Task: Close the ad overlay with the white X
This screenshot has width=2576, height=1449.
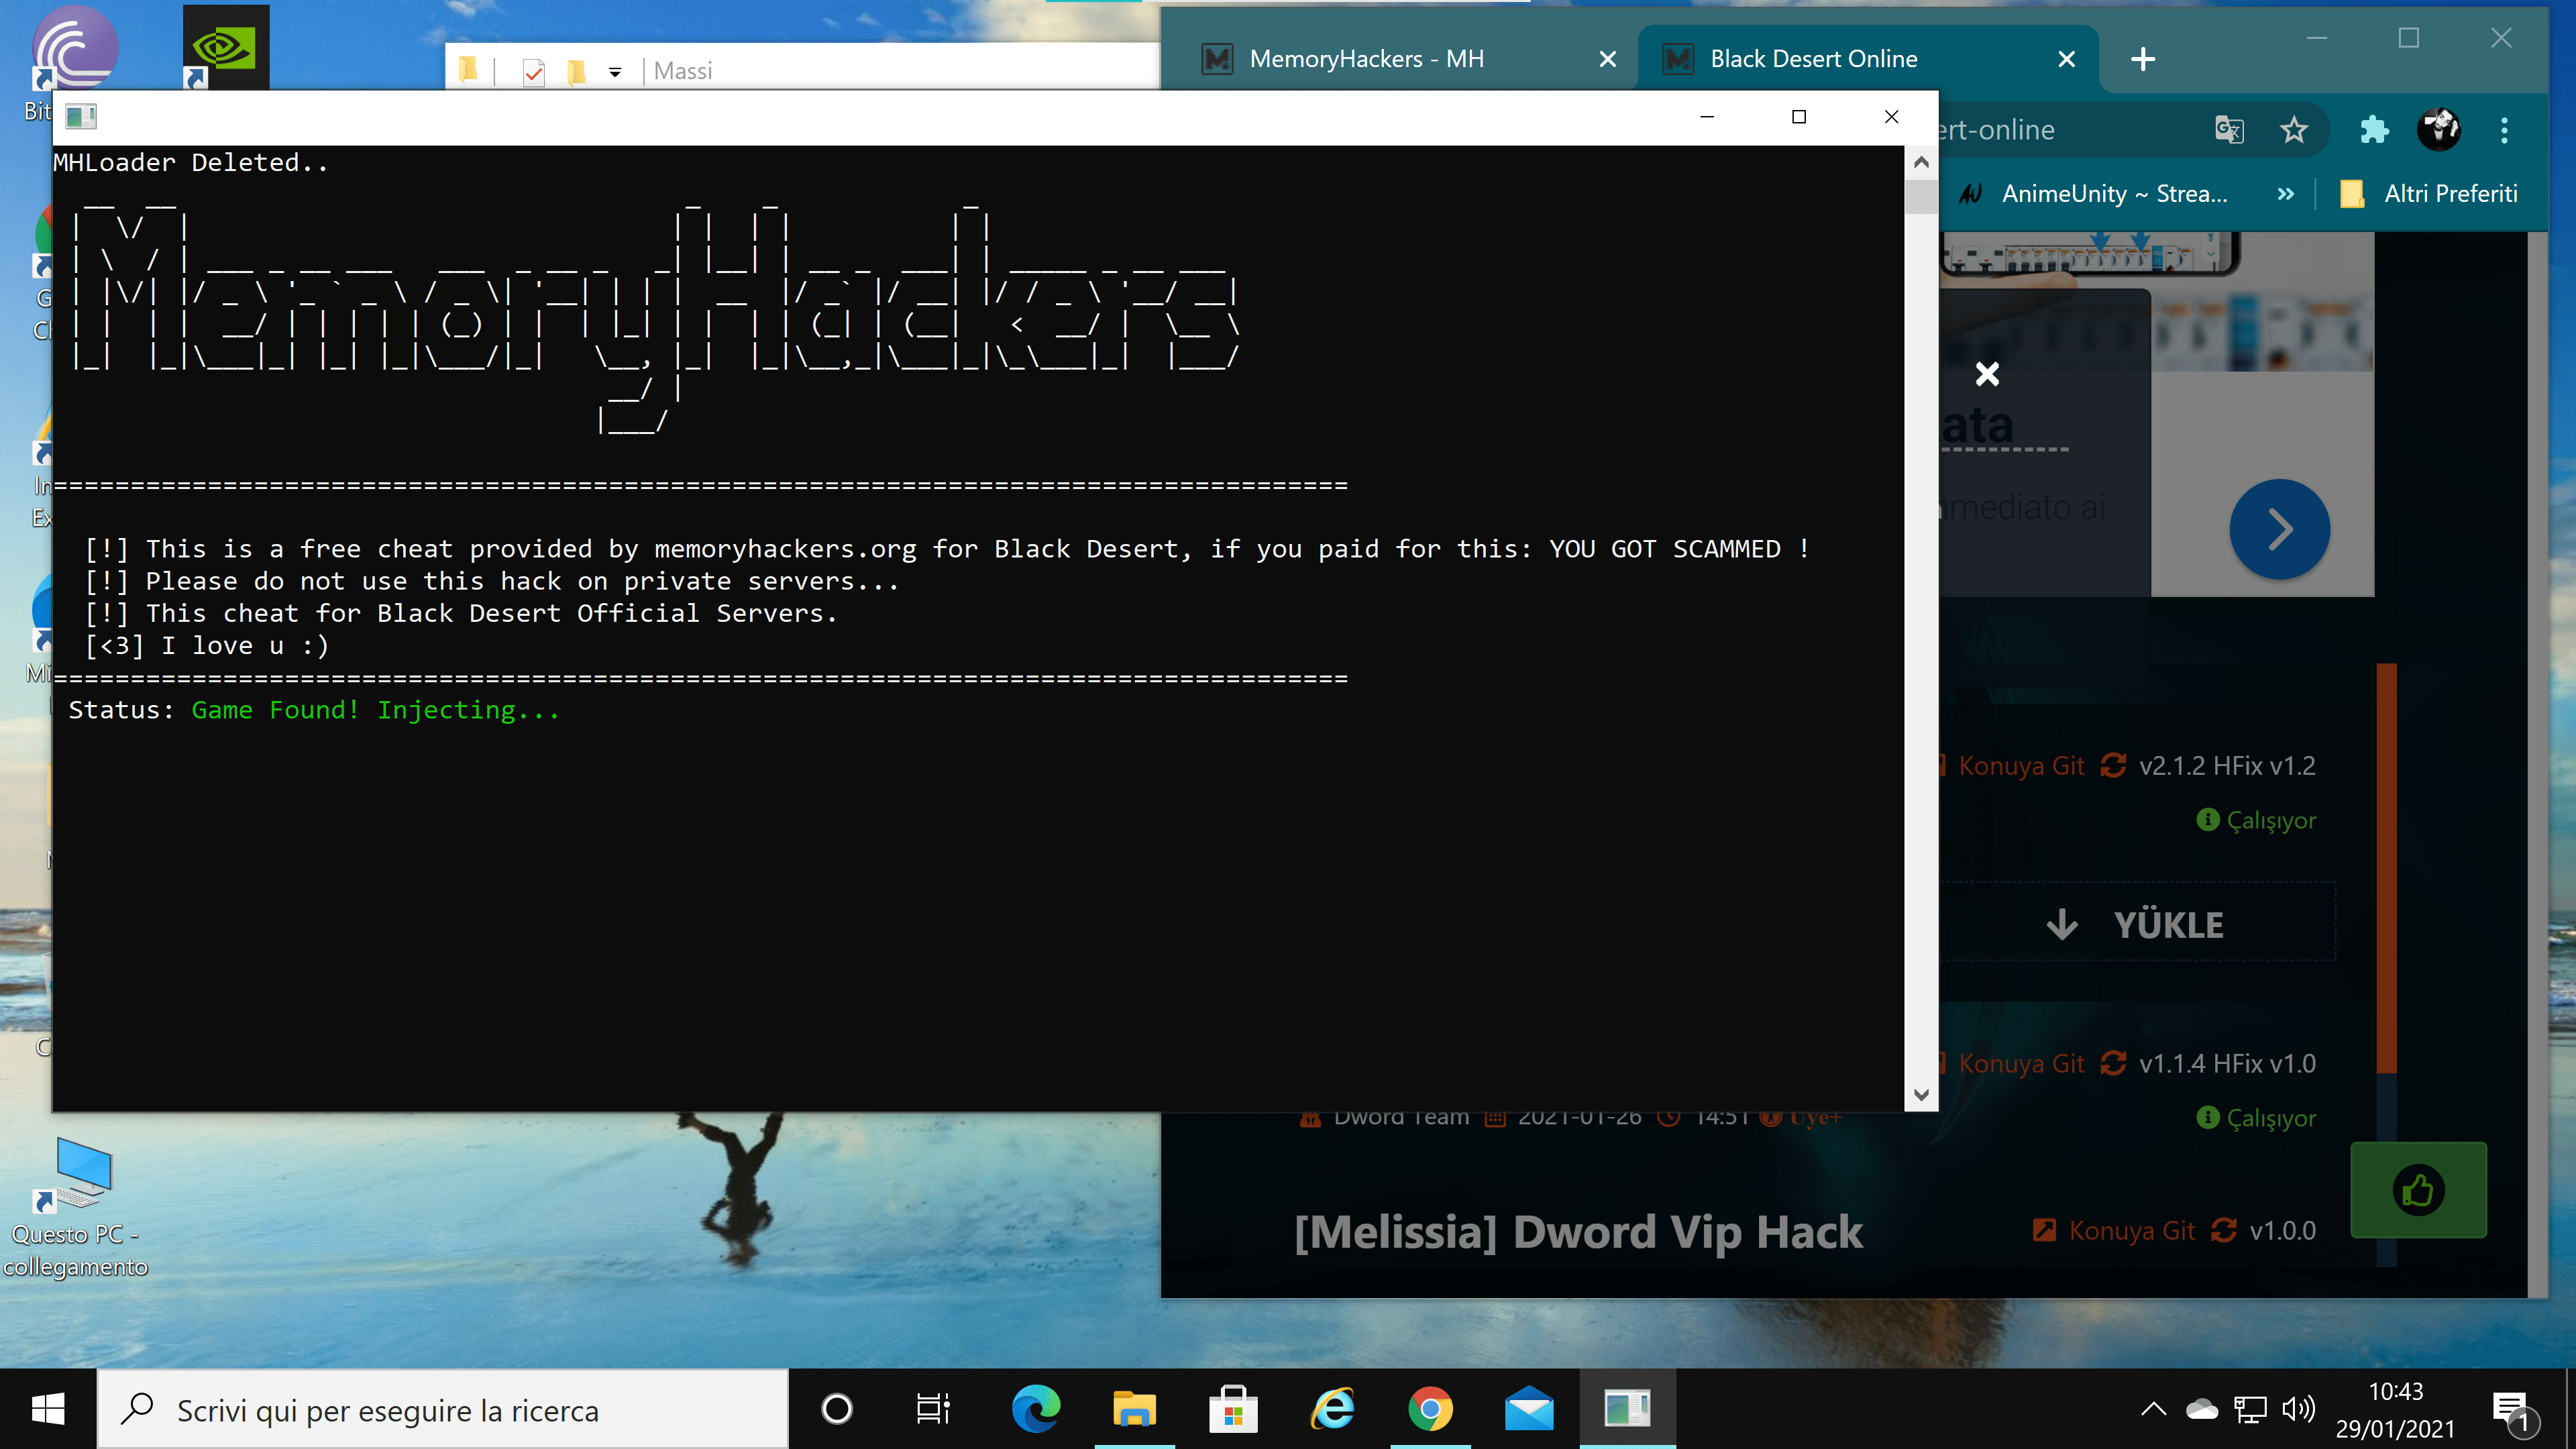Action: click(x=1987, y=374)
